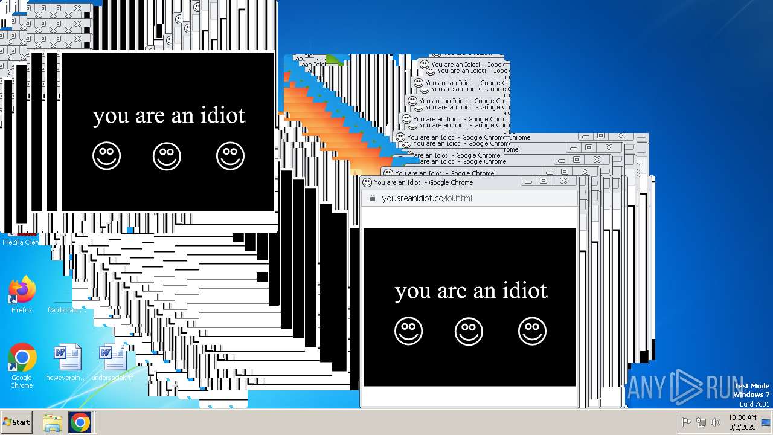Click the lock icon in the address bar
The height and width of the screenshot is (435, 773).
tap(372, 198)
